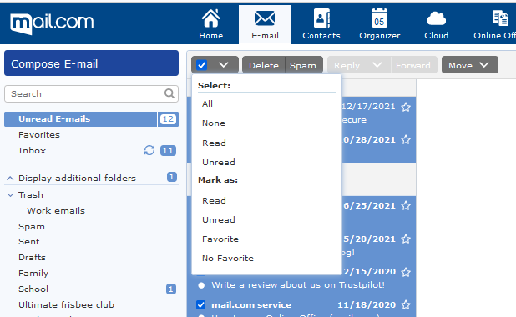The width and height of the screenshot is (516, 317).
Task: Open the Contacts tab
Action: 321,24
